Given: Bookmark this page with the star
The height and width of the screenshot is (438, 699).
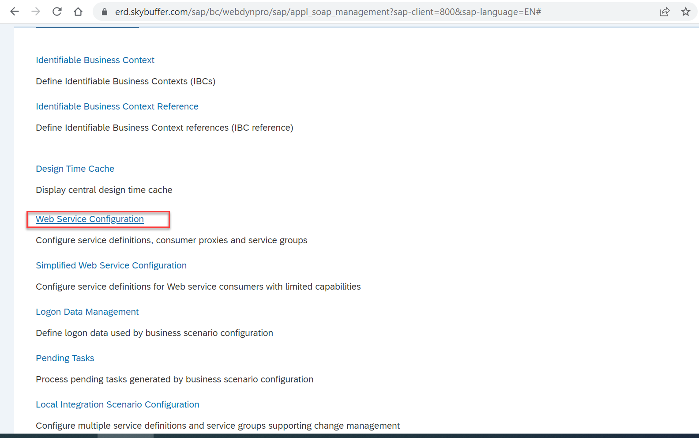Looking at the screenshot, I should 686,12.
